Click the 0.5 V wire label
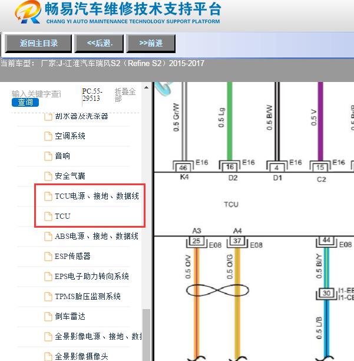Screen dimensions: 354x361 [x=313, y=118]
